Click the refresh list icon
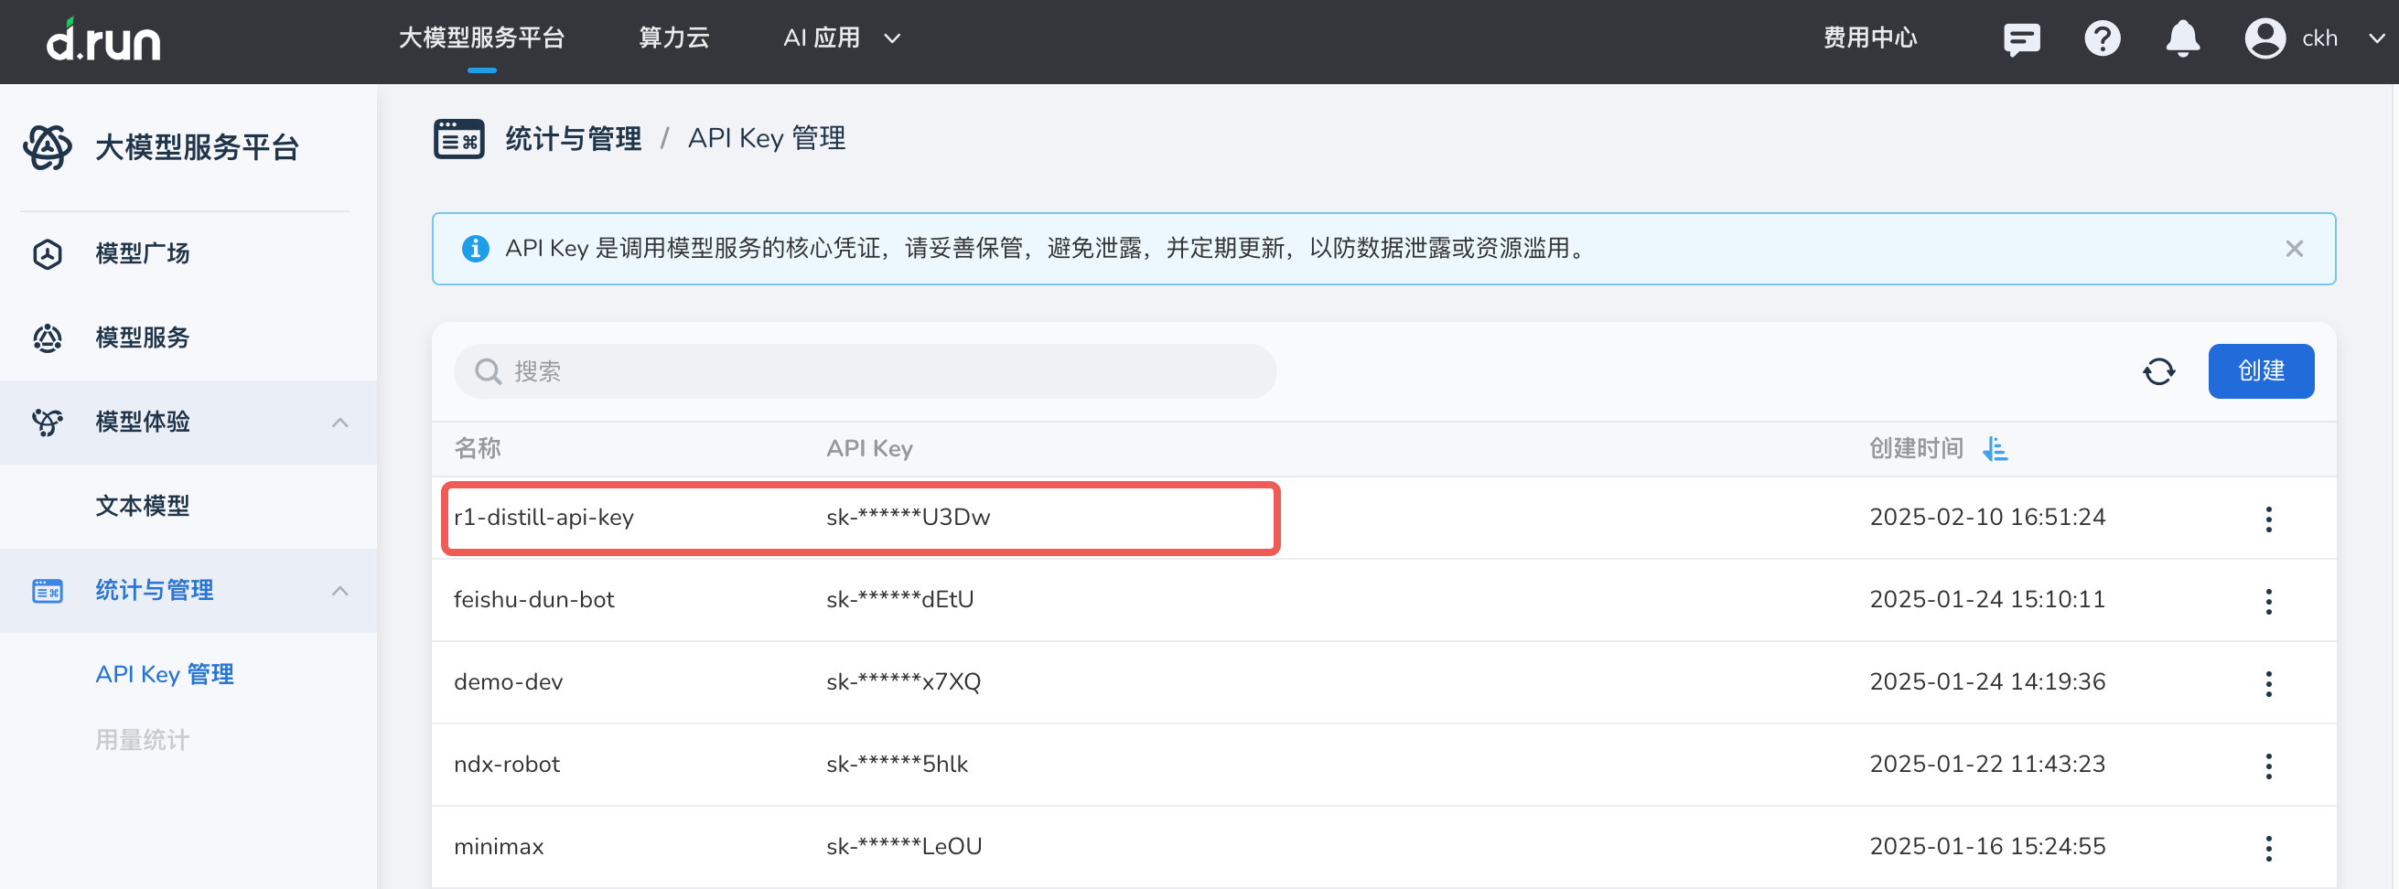Viewport: 2399px width, 889px height. coord(2158,371)
